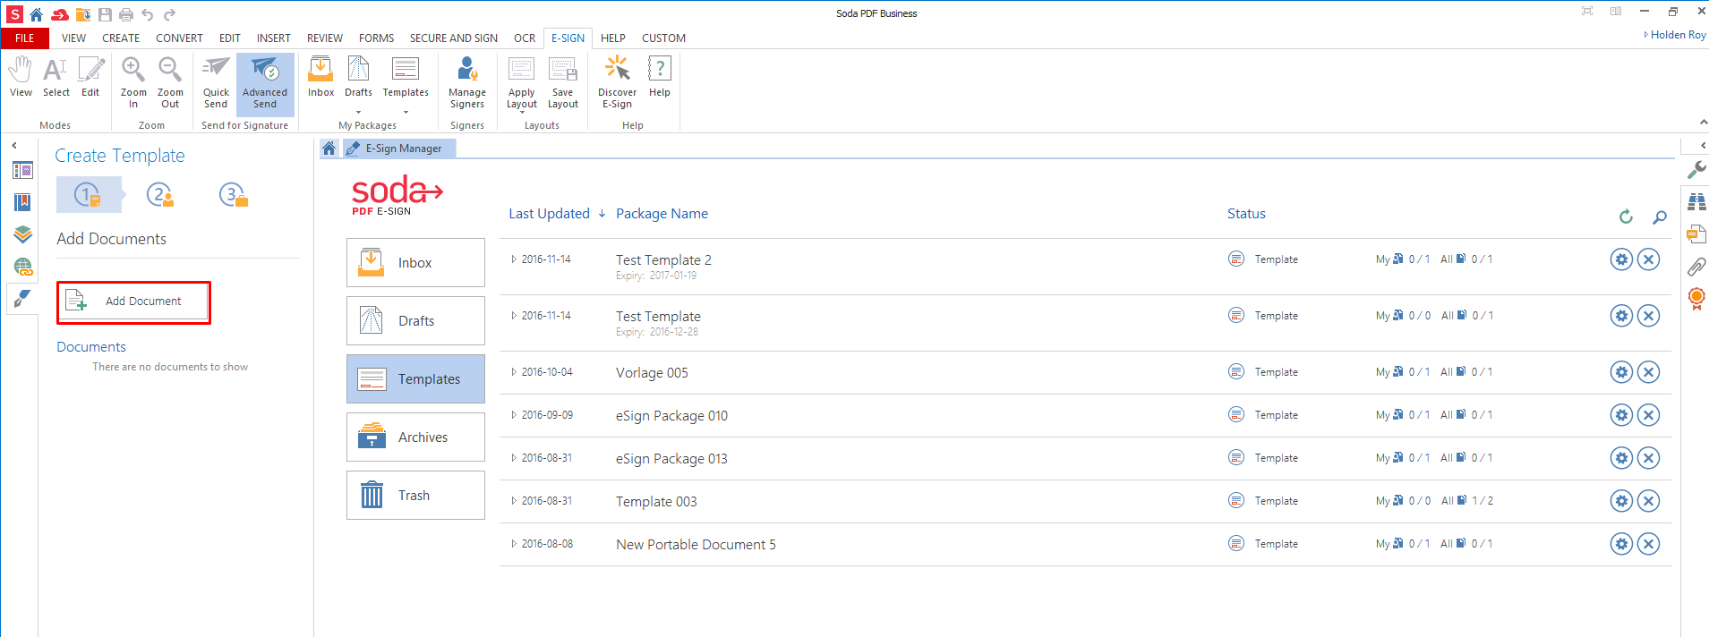Click the Package Name column header
1709x637 pixels.
pyautogui.click(x=662, y=214)
